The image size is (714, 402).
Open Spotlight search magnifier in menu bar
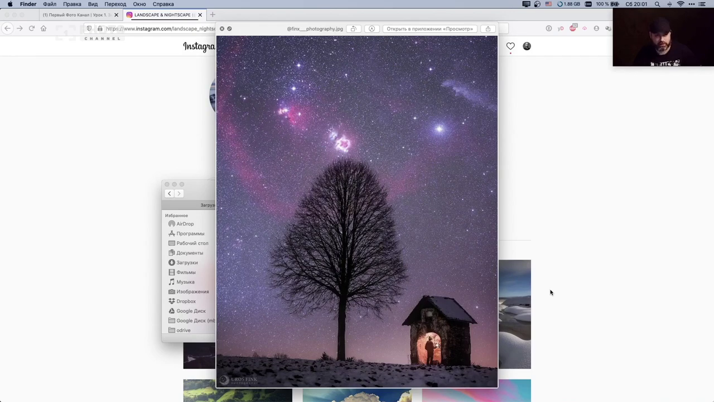[x=657, y=4]
